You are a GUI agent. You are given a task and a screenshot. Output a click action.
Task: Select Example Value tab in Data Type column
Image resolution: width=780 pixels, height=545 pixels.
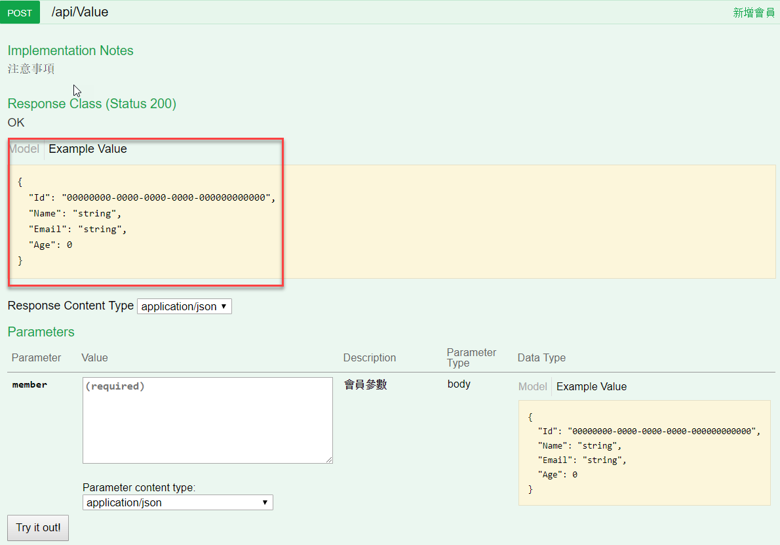tap(591, 387)
